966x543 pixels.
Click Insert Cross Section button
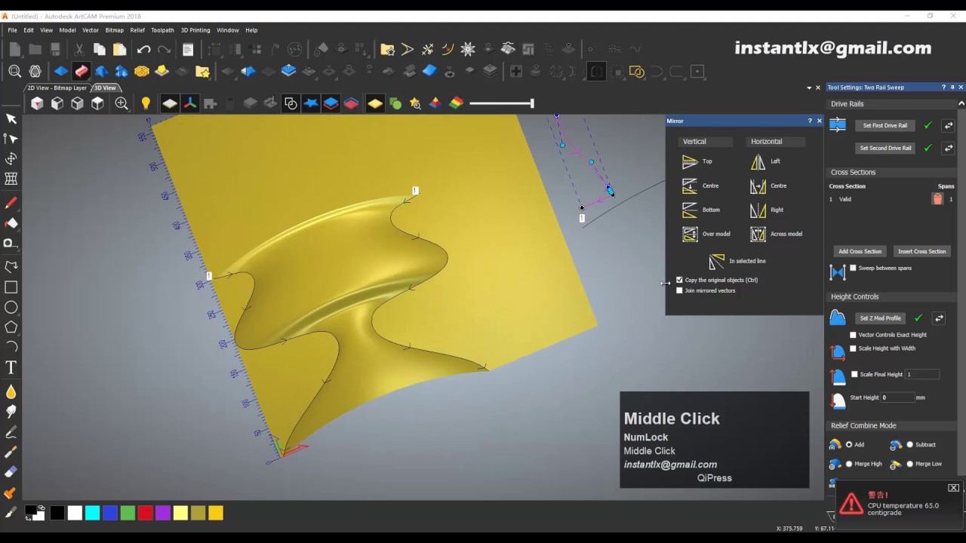[x=921, y=251]
